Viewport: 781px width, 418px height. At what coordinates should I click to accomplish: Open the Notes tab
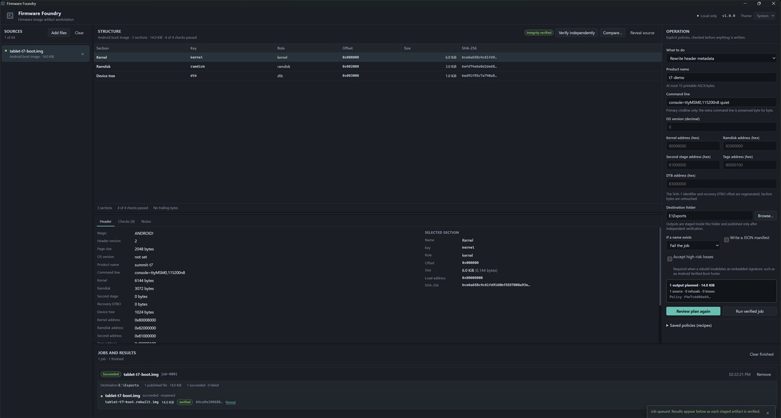(x=146, y=221)
